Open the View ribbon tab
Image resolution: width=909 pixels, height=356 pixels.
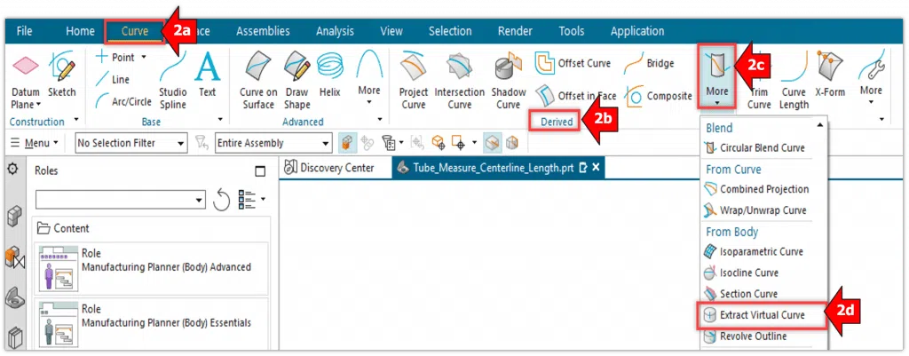pyautogui.click(x=391, y=31)
